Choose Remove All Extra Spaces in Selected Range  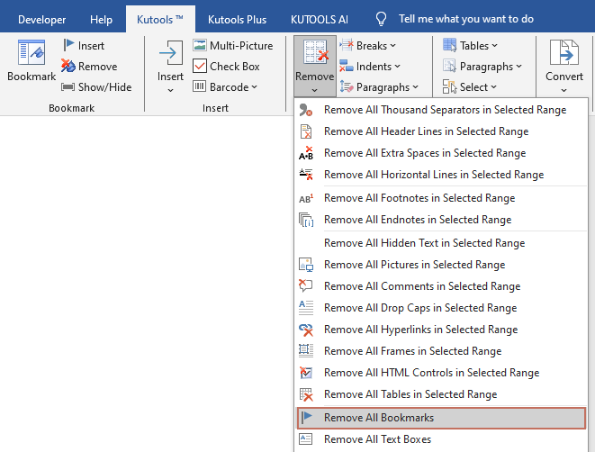pyautogui.click(x=441, y=153)
